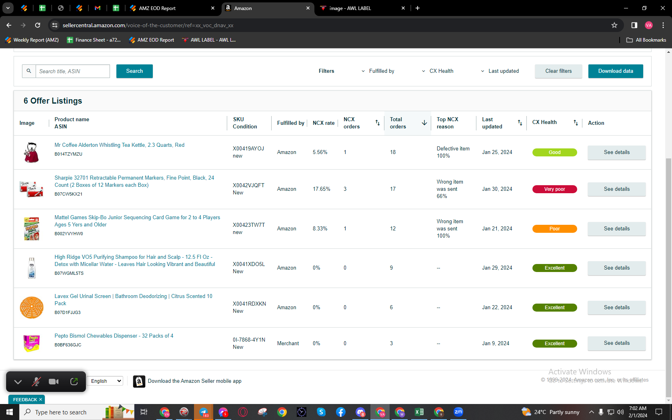This screenshot has width=672, height=420.
Task: Open the AWL LABEL bookmark
Action: click(x=209, y=40)
